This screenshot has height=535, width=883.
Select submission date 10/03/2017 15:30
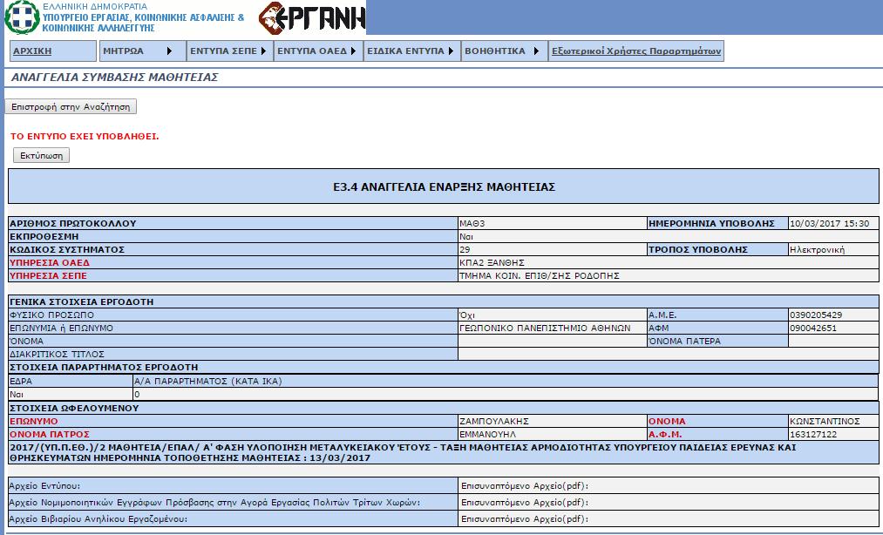[830, 224]
